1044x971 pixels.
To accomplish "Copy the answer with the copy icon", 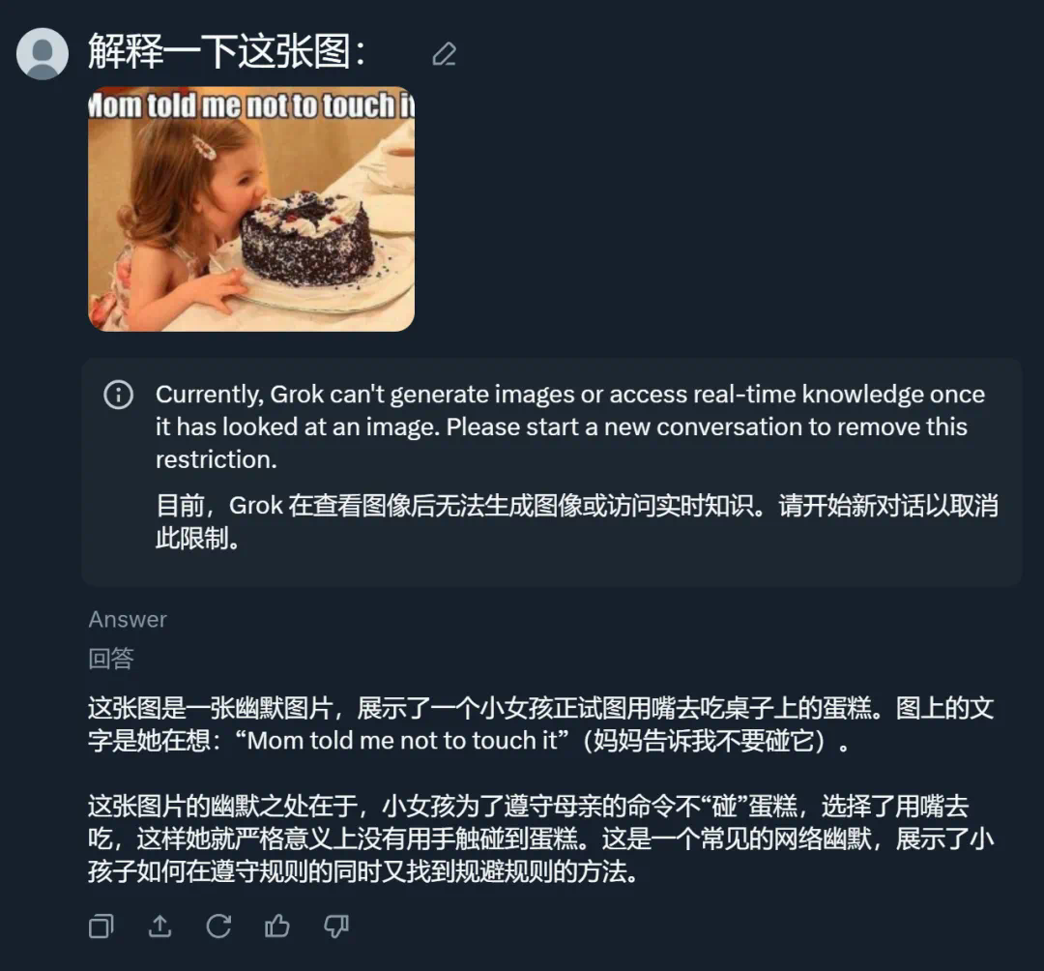I will 101,927.
